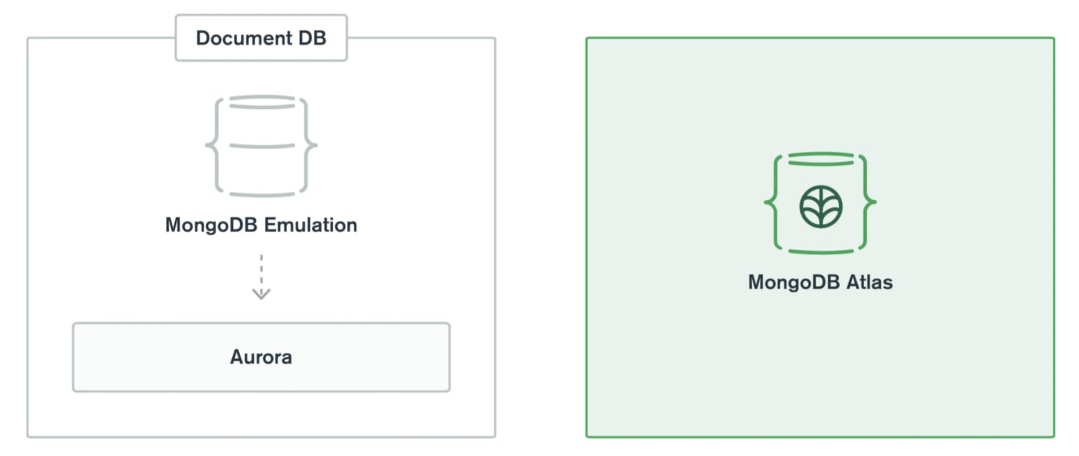
Task: Click the top lid of gray cylinder
Action: click(x=261, y=103)
